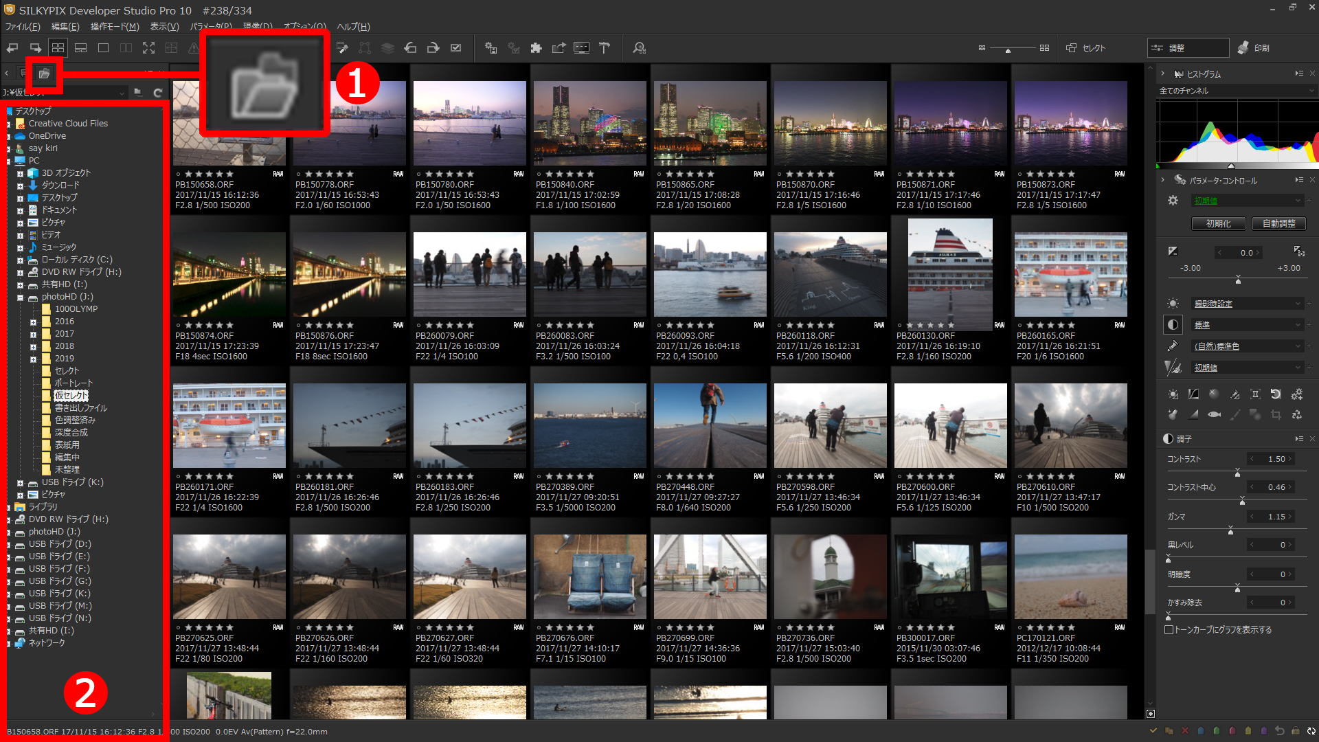Toggle the tone half-circle icon button
This screenshot has width=1319, height=742.
coord(1173,325)
